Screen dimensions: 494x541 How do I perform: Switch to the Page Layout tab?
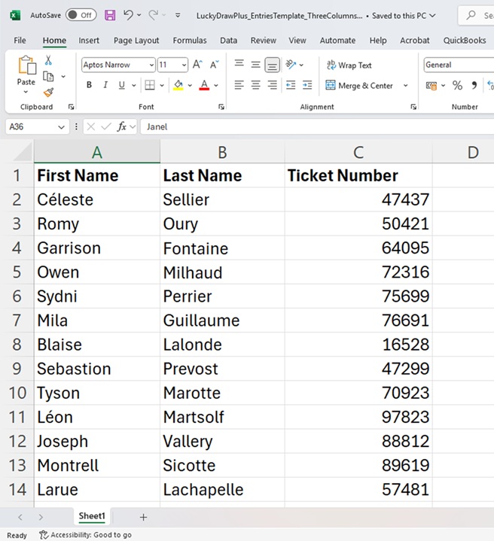[136, 41]
